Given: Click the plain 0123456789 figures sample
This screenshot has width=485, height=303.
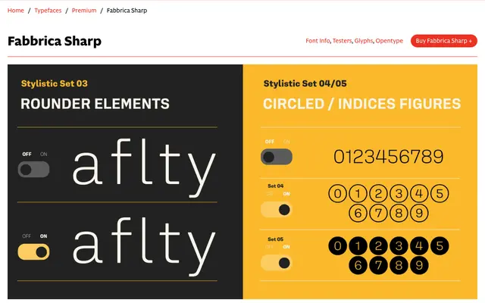Looking at the screenshot, I should 389,157.
